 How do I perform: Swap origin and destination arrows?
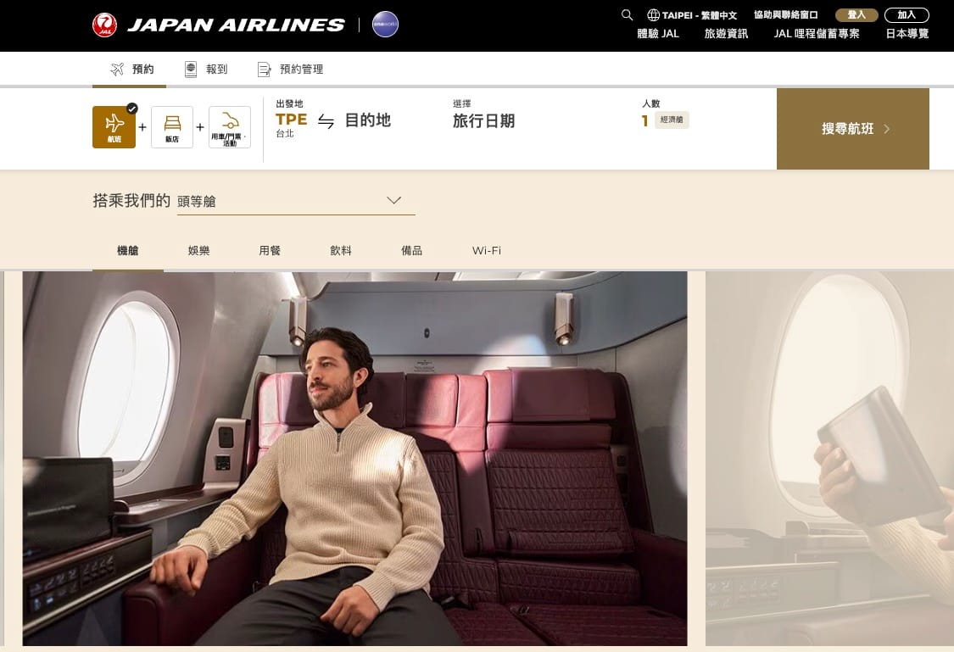click(x=326, y=121)
